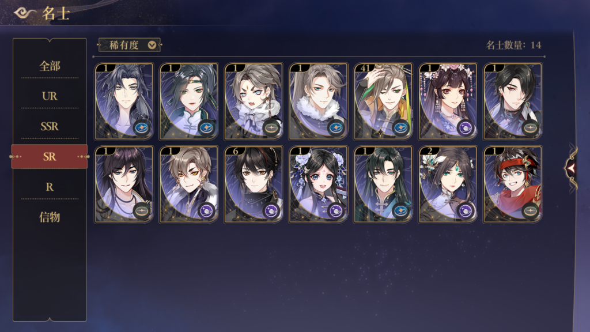Click gold element badge on fur-collar boy card
Image resolution: width=590 pixels, height=332 pixels.
pos(271,128)
